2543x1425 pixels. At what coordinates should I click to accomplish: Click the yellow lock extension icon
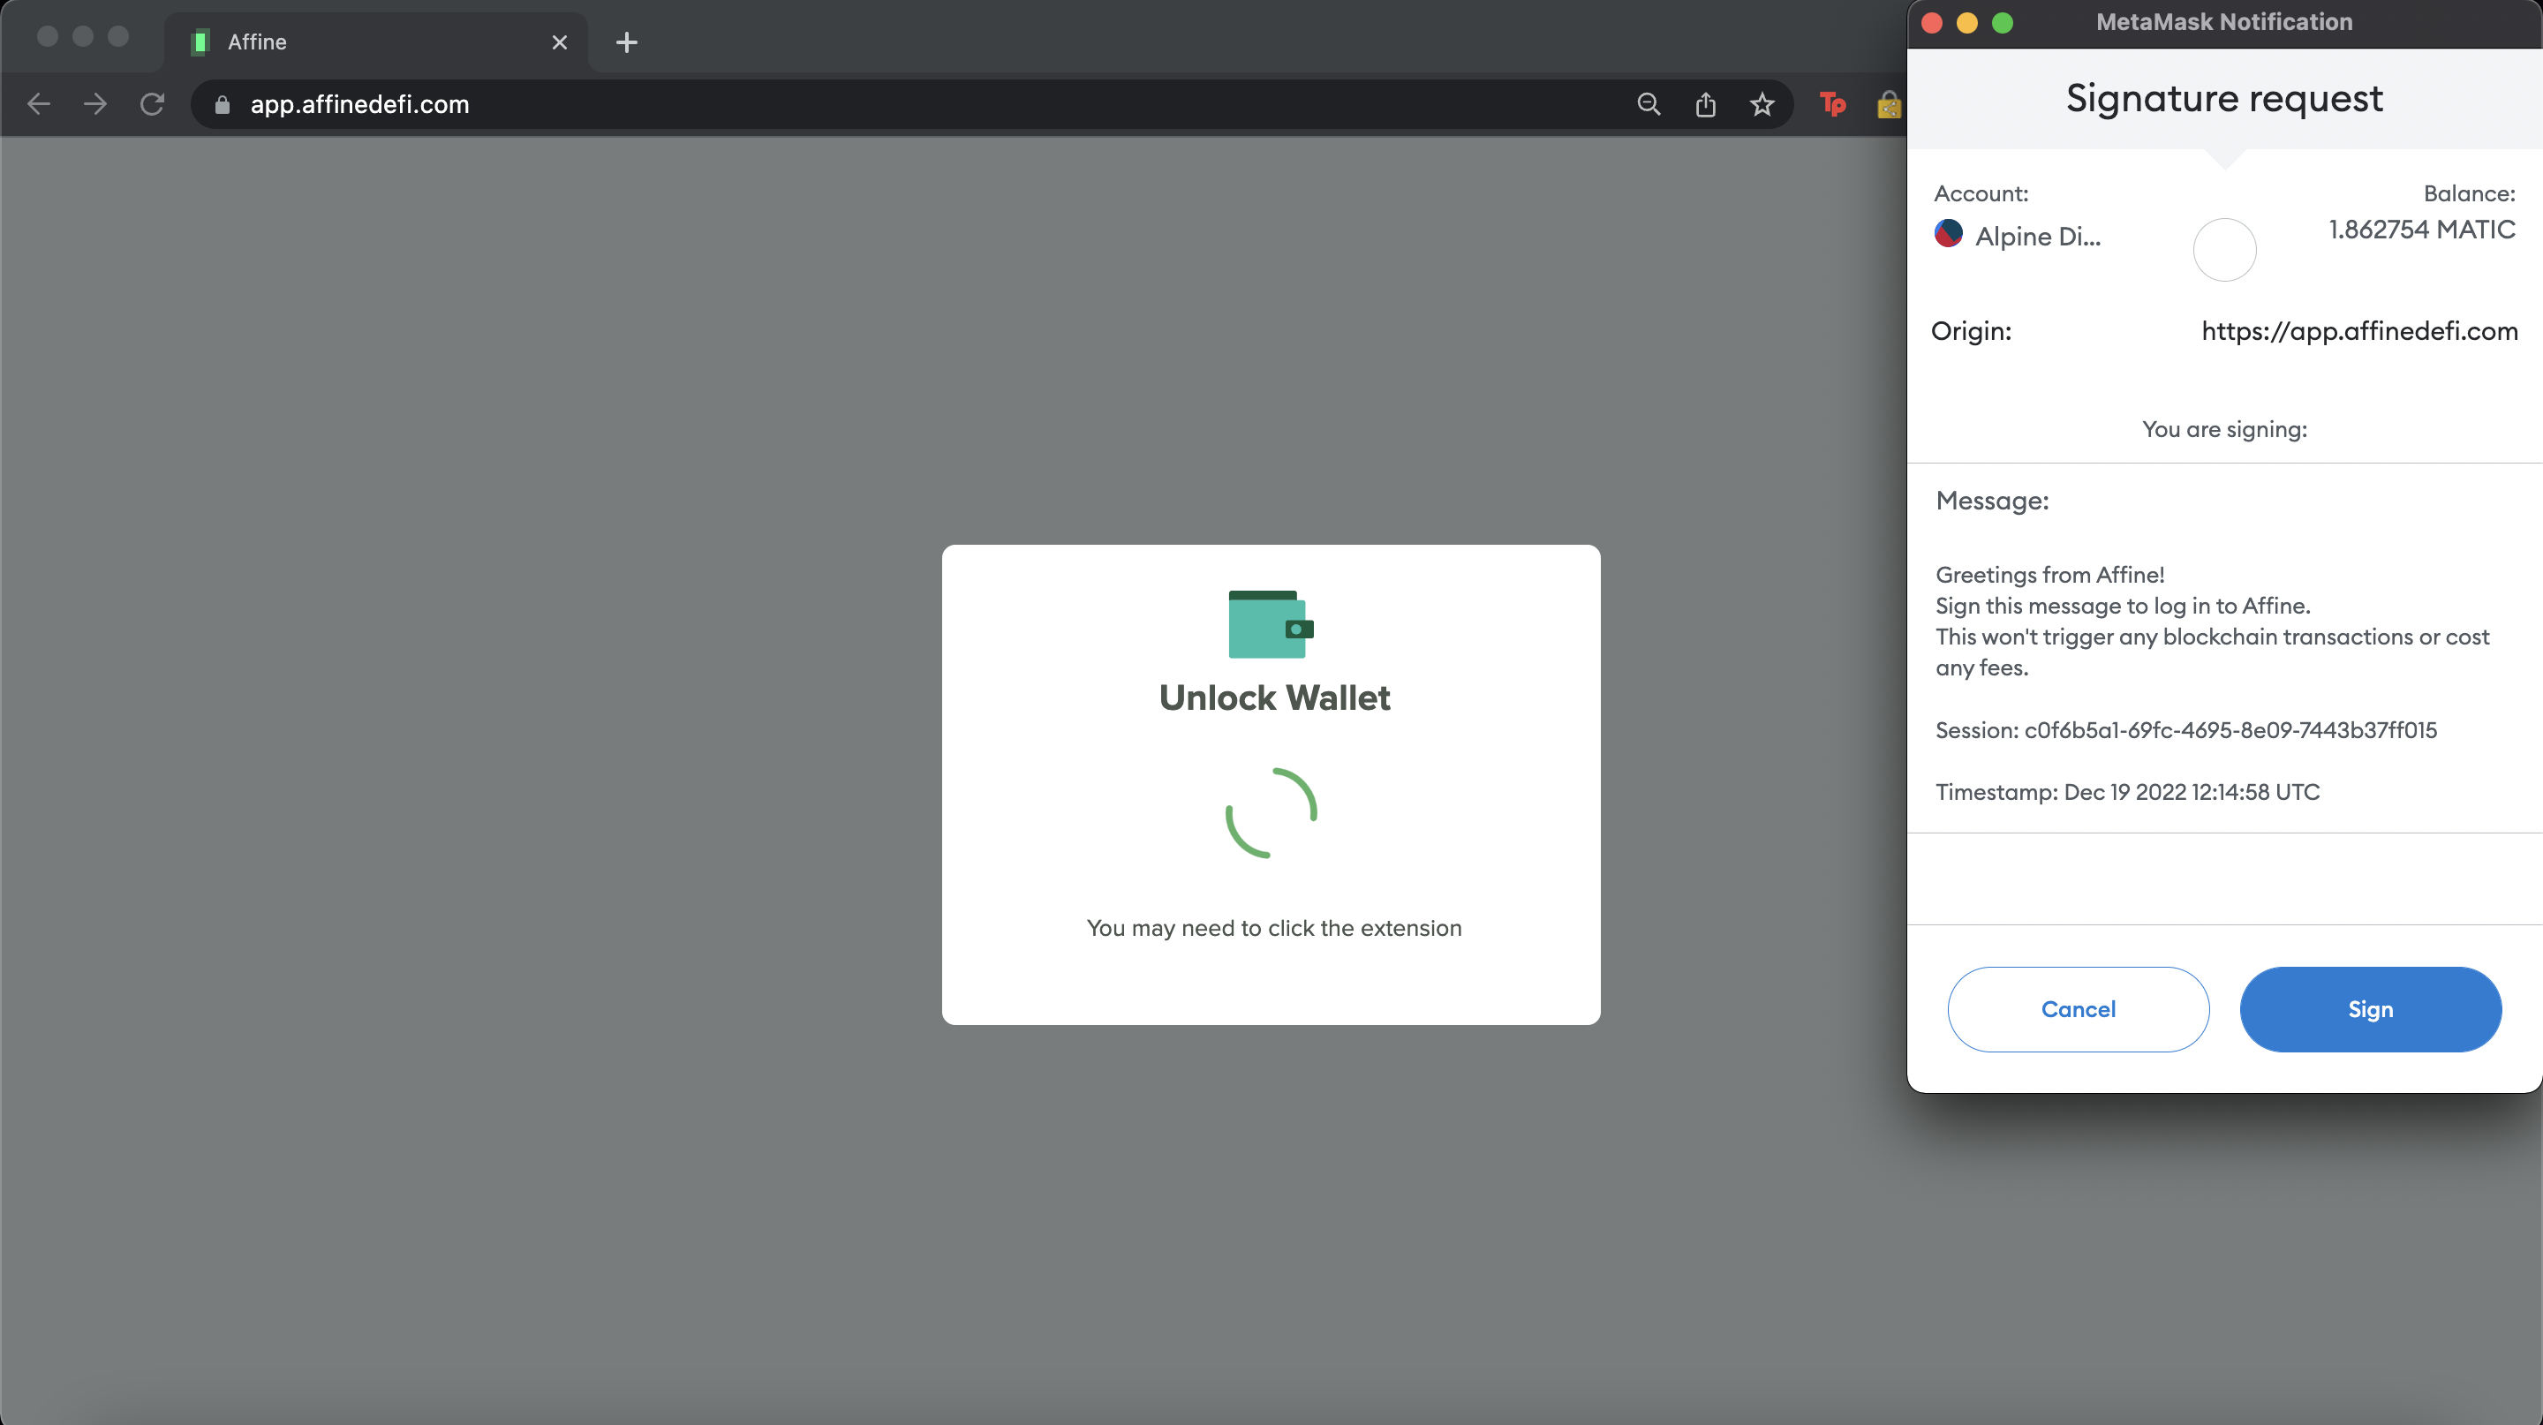[x=1888, y=103]
